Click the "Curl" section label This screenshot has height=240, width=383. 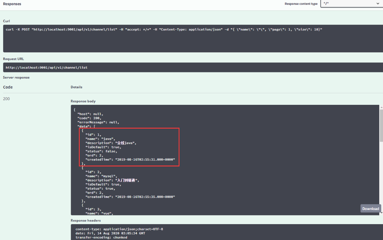pos(6,21)
